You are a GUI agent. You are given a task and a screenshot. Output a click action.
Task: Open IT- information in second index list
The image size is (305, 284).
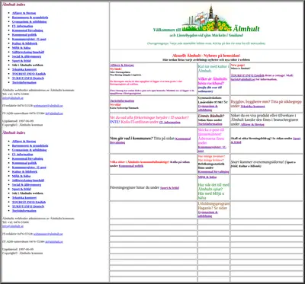click(22, 154)
